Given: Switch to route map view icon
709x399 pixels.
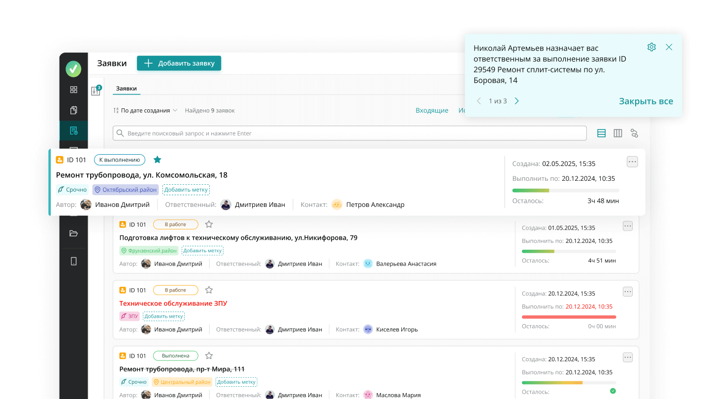Looking at the screenshot, I should click(634, 133).
